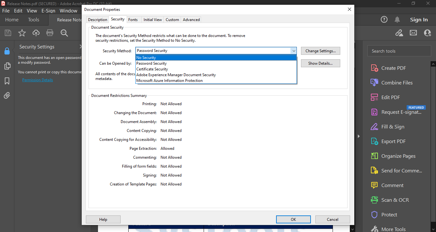The height and width of the screenshot is (232, 436).
Task: Choose Certificate Security option
Action: 216,69
